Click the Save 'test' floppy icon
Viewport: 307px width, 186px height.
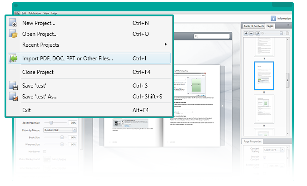click(x=13, y=85)
